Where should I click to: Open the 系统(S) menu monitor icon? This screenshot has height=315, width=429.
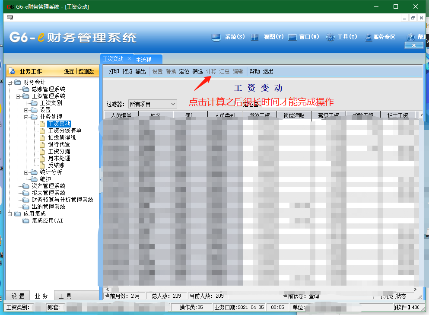(216, 37)
